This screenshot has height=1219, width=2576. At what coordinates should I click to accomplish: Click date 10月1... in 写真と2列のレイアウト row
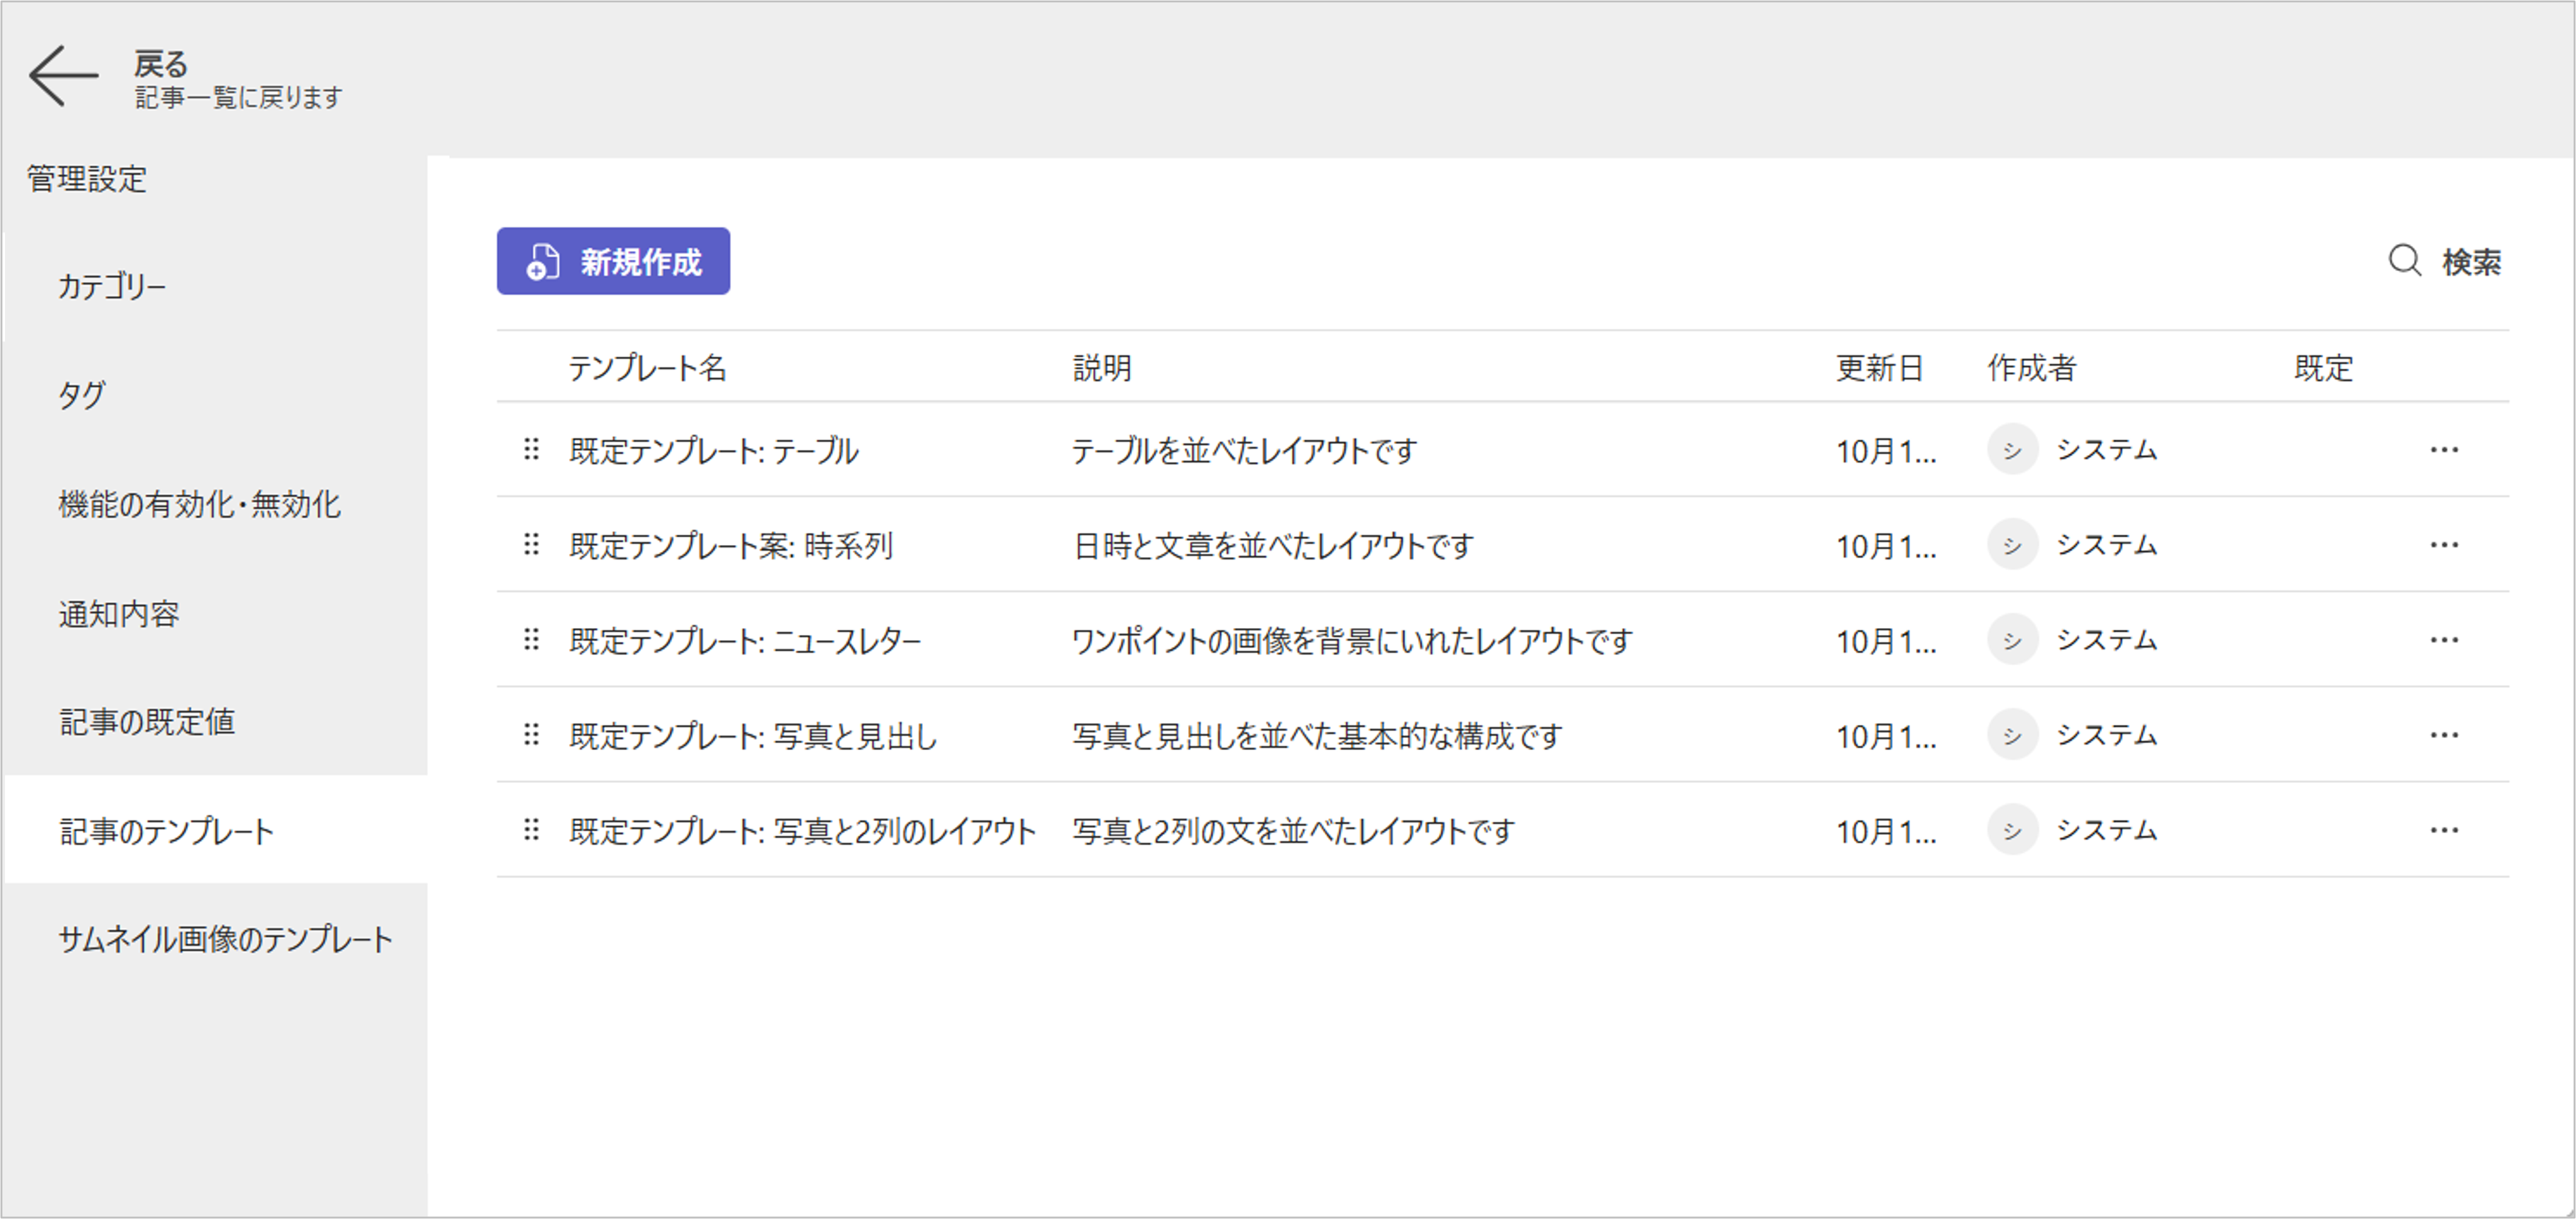click(x=1886, y=831)
